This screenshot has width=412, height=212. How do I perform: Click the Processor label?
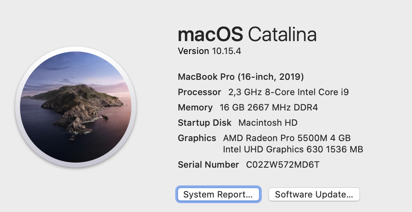tap(200, 92)
